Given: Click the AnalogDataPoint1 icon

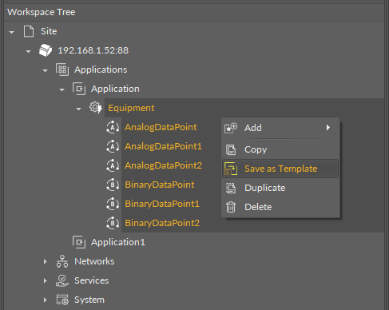Looking at the screenshot, I should [x=113, y=146].
